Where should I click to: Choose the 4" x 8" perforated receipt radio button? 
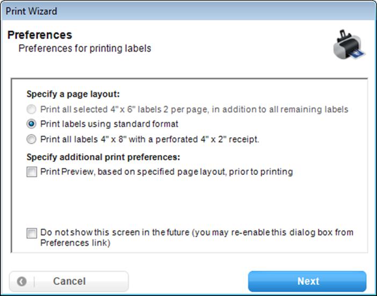tap(31, 139)
